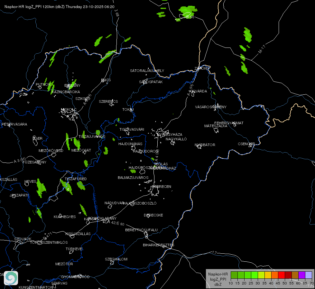Click the ZÁHONY border town label
The height and width of the screenshot is (289, 315).
pyautogui.click(x=202, y=68)
